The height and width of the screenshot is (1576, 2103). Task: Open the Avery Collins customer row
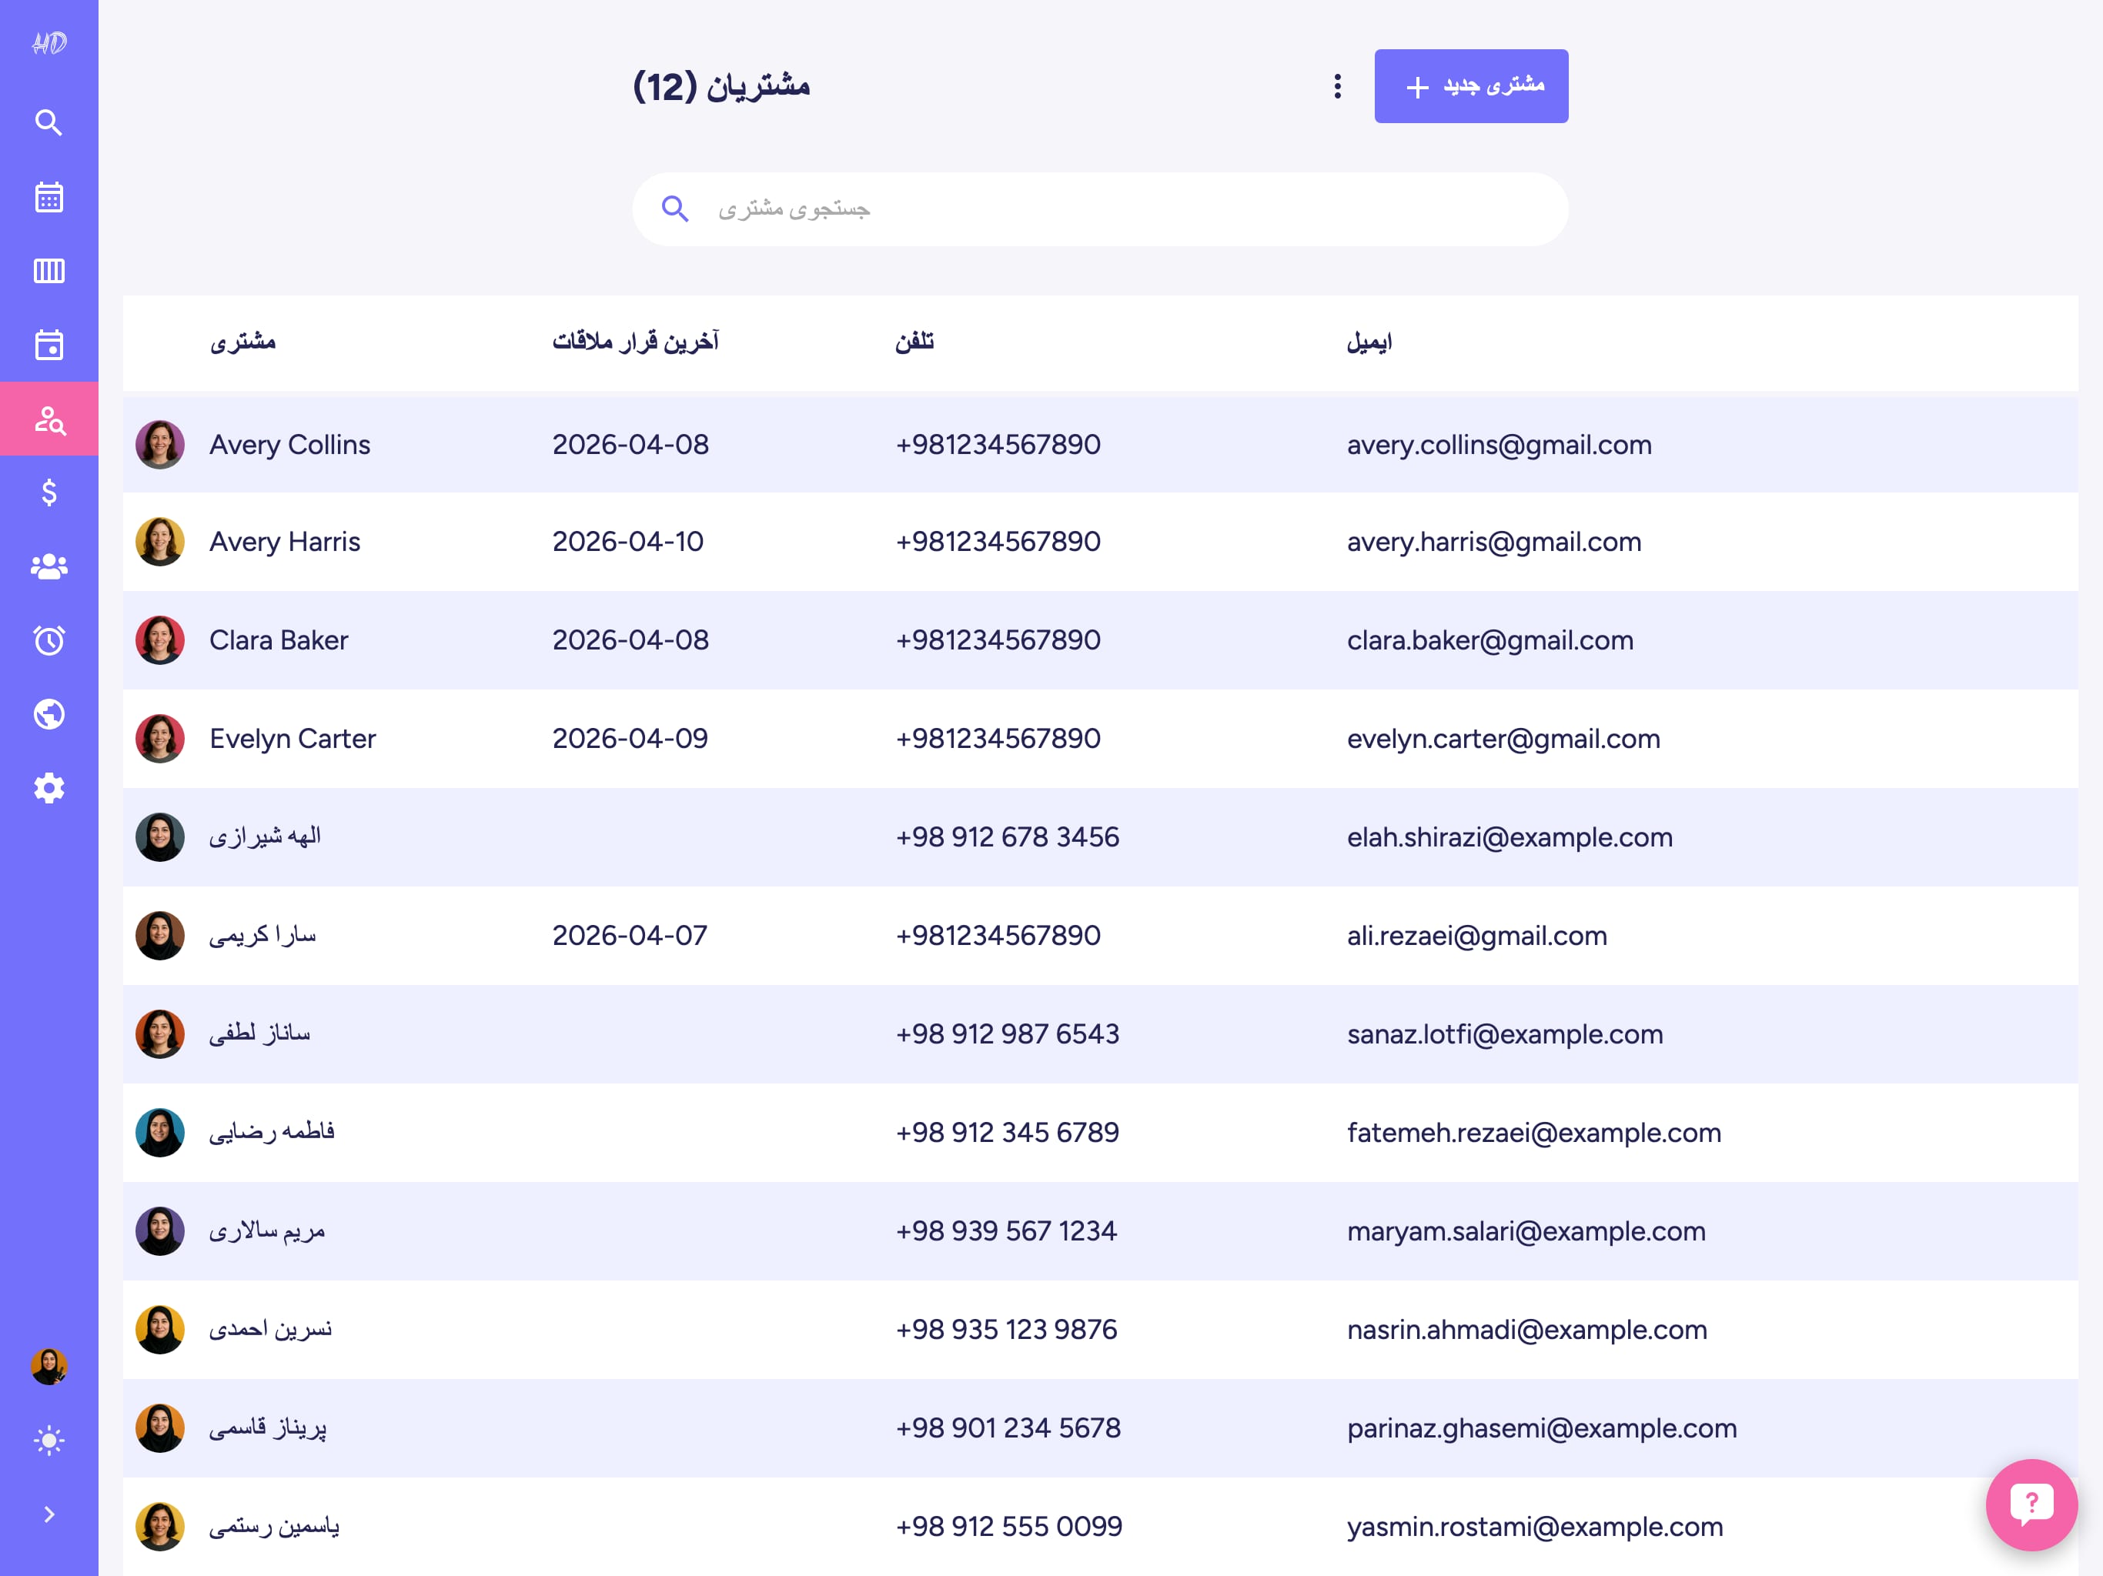(1100, 444)
